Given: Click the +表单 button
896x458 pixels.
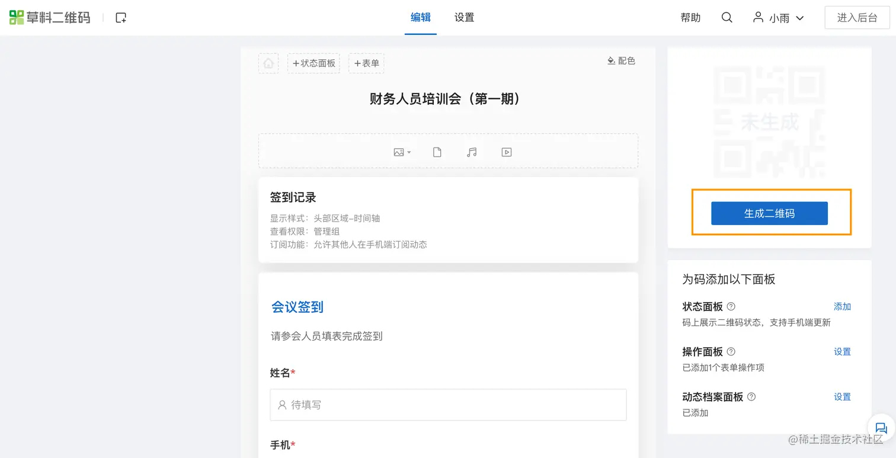Looking at the screenshot, I should (x=366, y=63).
